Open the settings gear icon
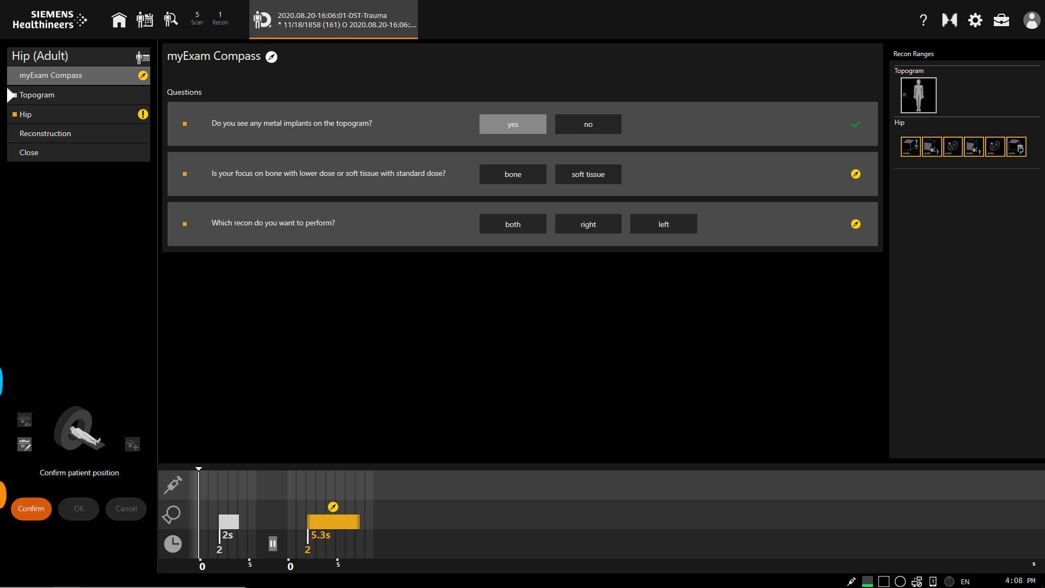The height and width of the screenshot is (588, 1045). pyautogui.click(x=975, y=20)
